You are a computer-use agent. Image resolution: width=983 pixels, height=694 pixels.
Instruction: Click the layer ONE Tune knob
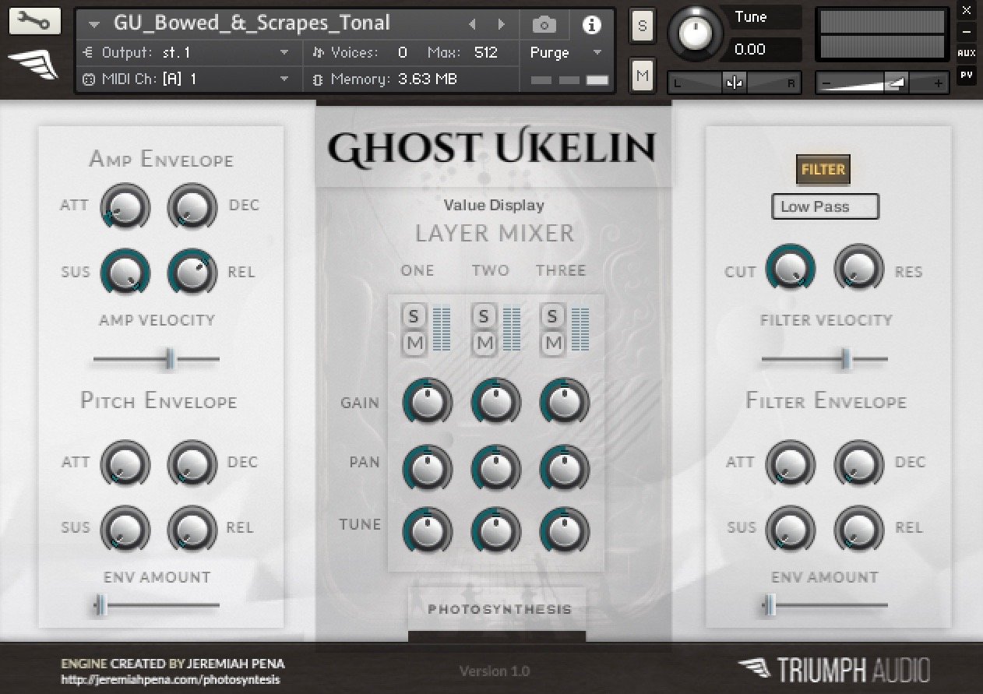(427, 532)
